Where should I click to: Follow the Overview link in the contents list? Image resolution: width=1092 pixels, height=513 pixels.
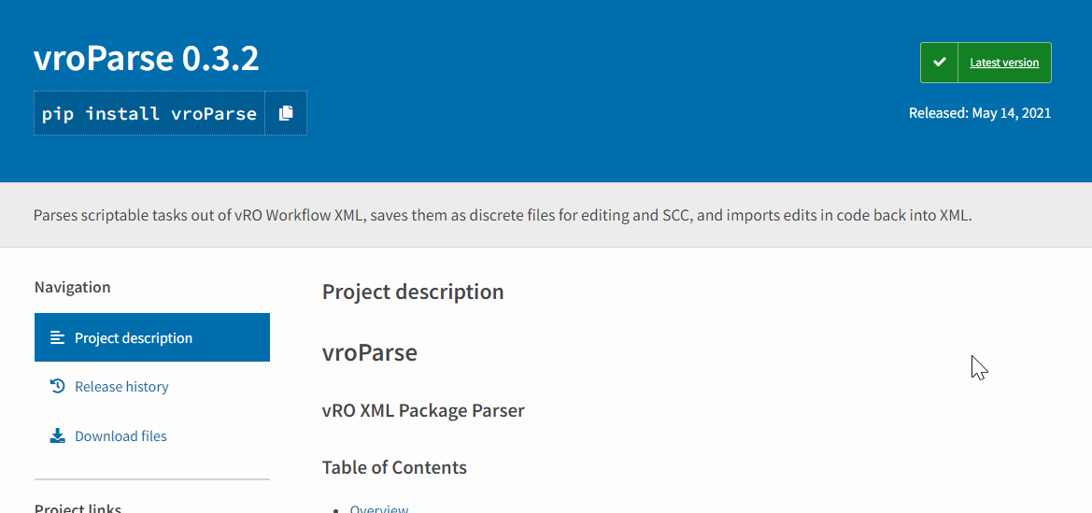click(379, 508)
